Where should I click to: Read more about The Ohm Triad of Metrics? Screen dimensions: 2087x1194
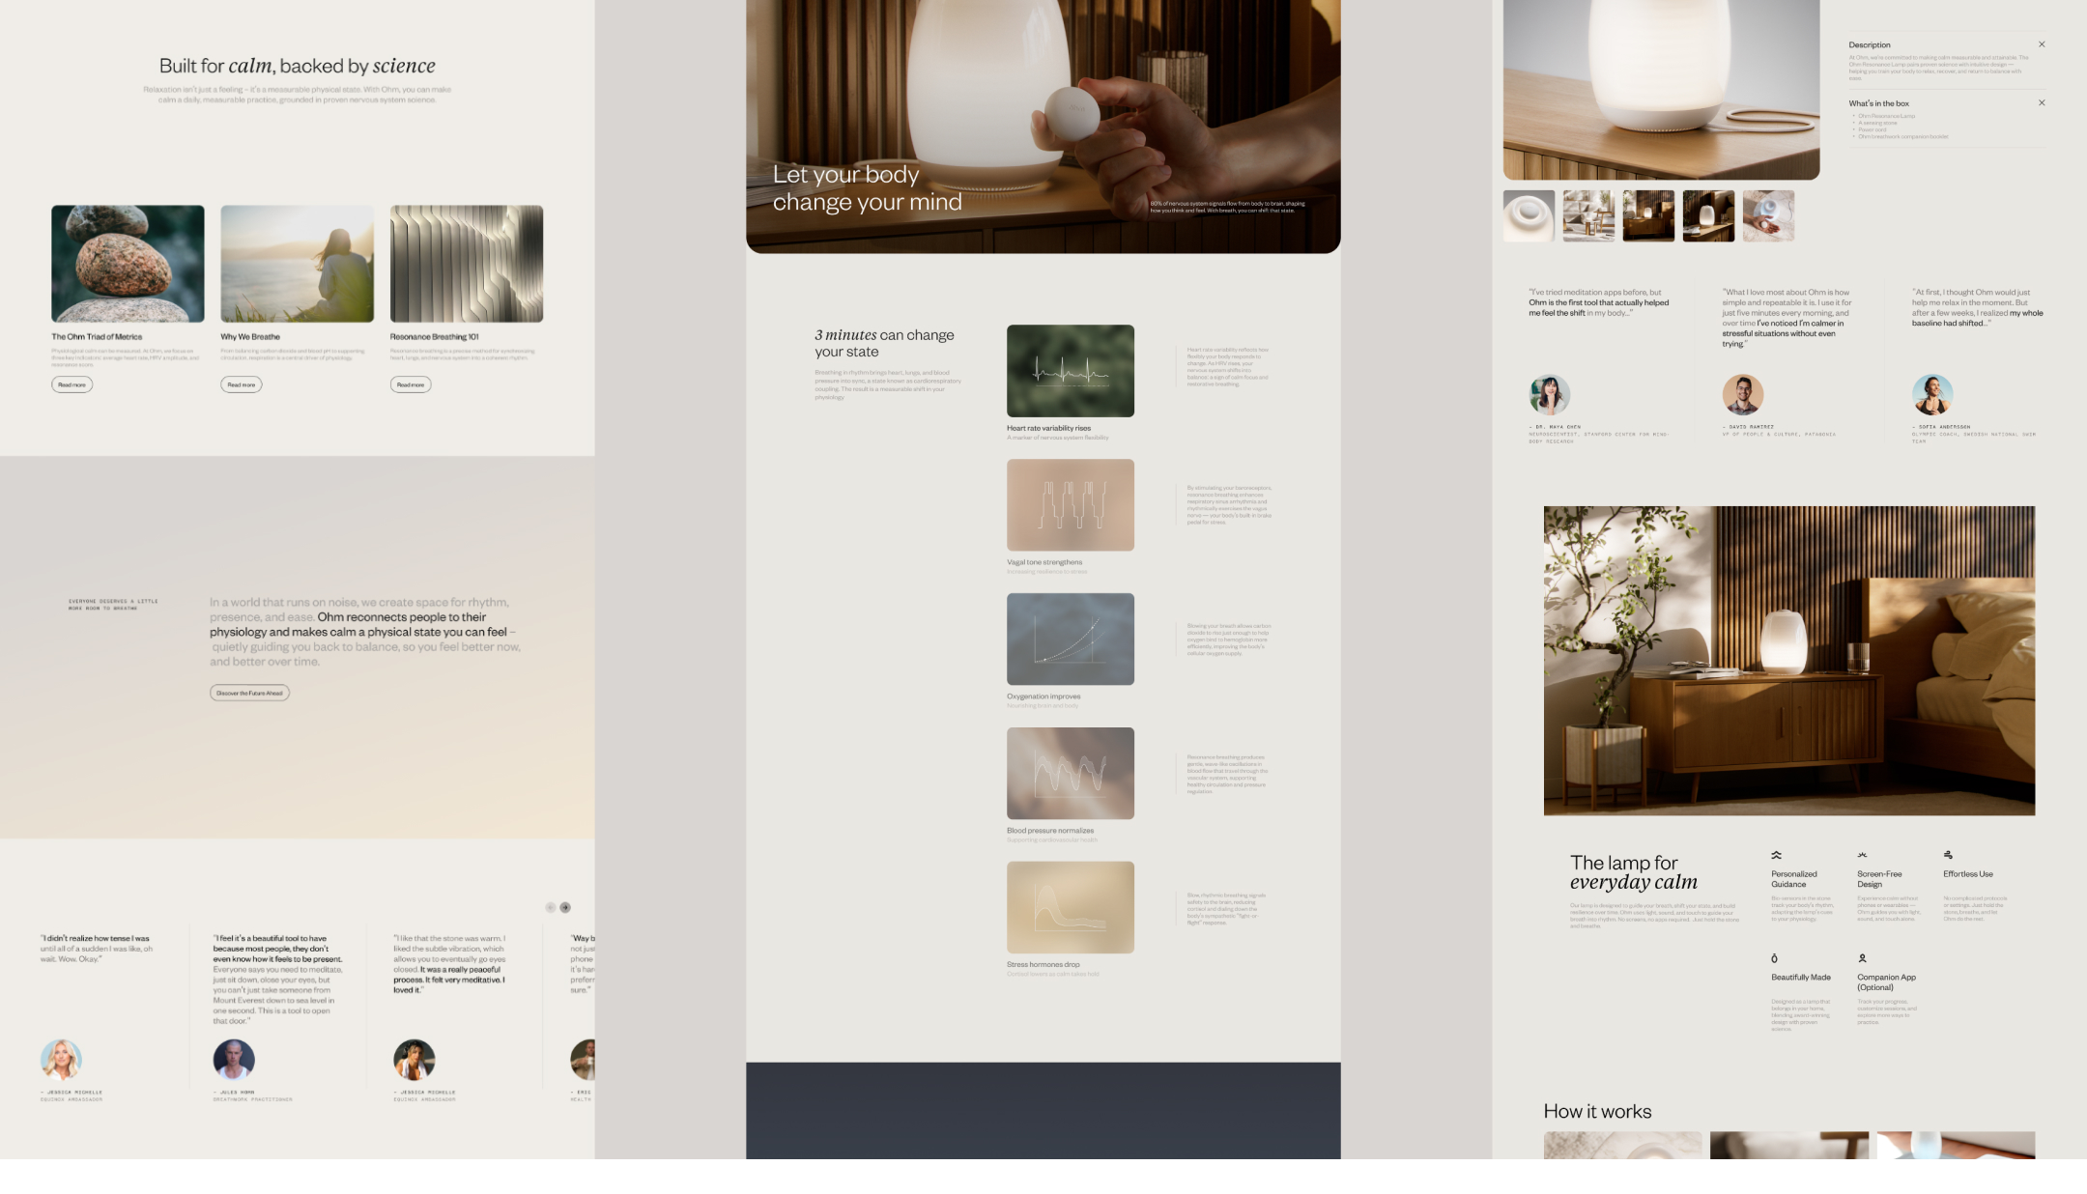(x=71, y=384)
